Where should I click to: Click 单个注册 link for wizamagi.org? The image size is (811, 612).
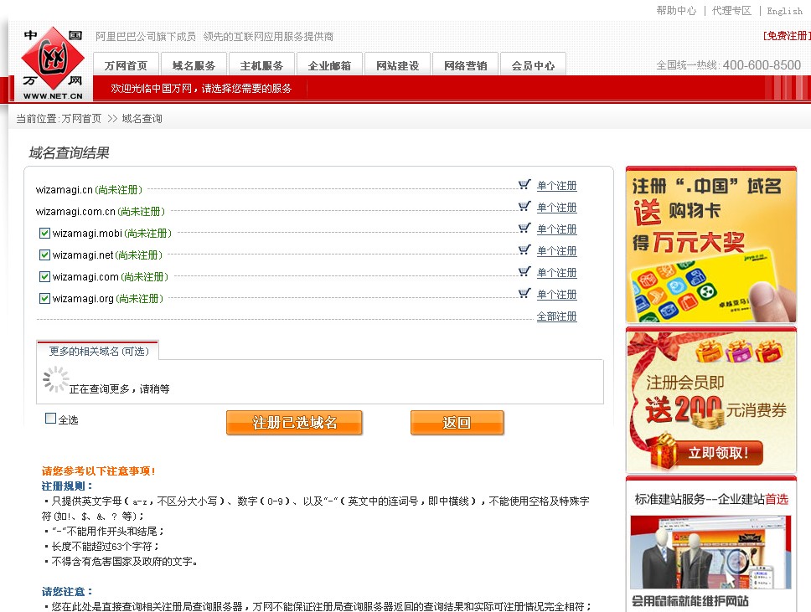click(x=556, y=294)
